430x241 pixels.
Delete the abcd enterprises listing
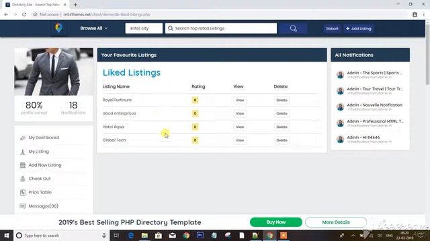[x=282, y=114]
